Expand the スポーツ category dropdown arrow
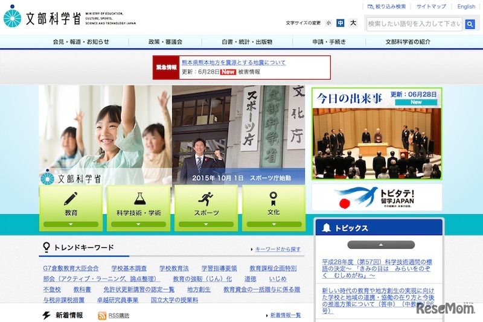 pos(206,224)
